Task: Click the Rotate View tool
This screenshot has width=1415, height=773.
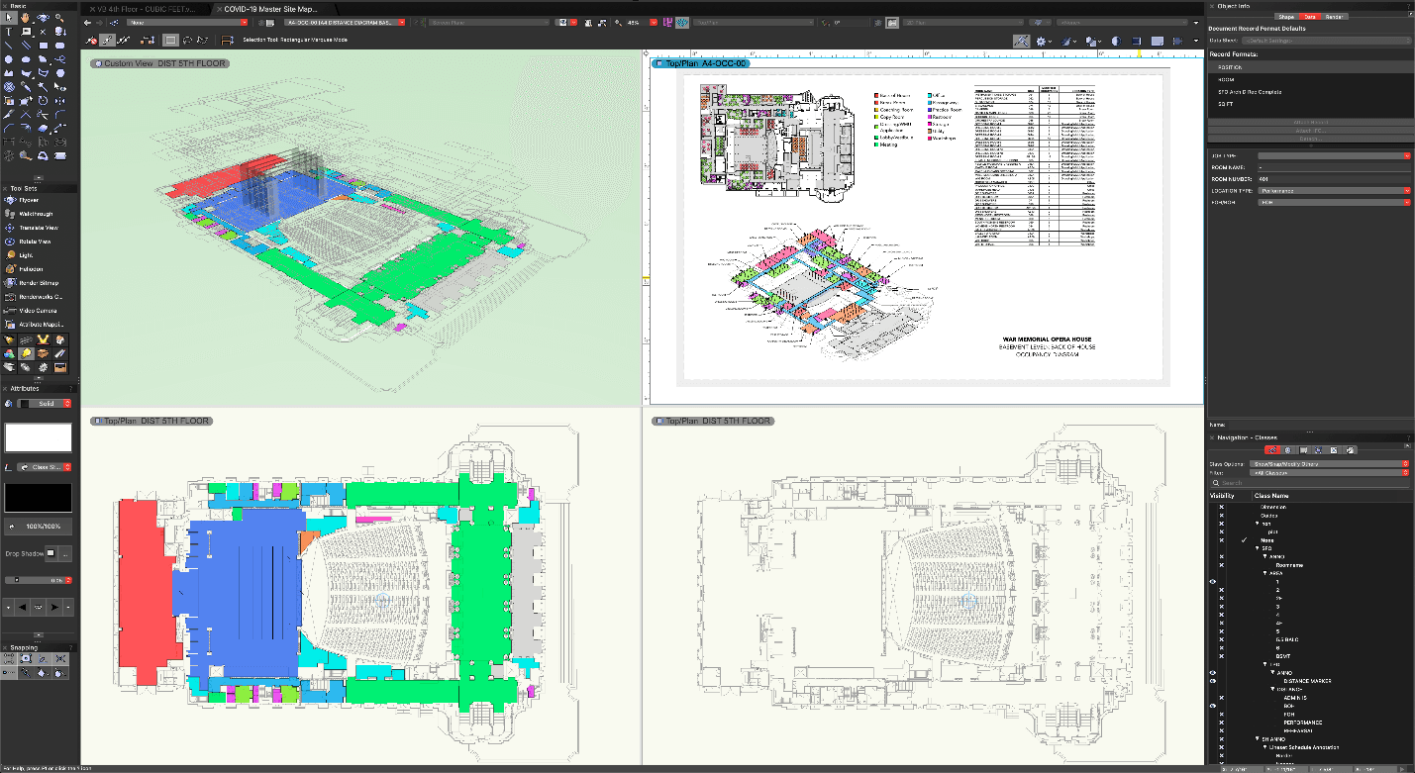Action: 35,242
